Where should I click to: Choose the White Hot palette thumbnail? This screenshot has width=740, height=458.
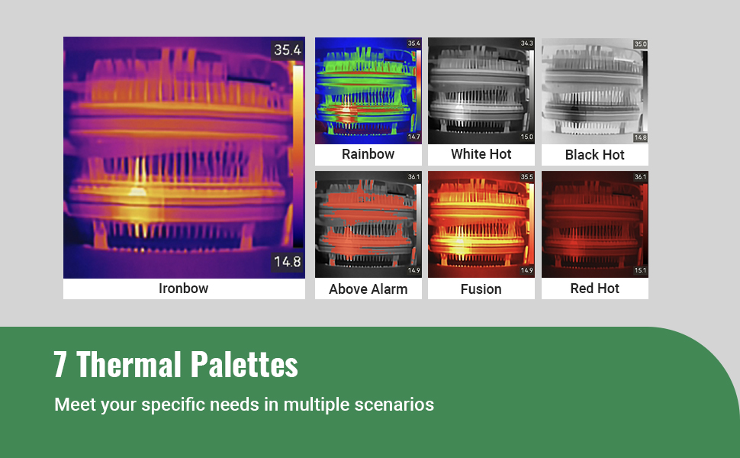tap(481, 92)
